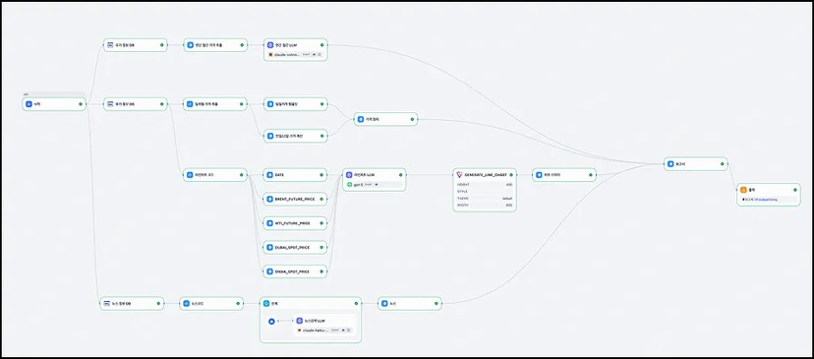Click the green status dot on GENERATE_LINE_CHART
This screenshot has height=359, width=814.
(x=511, y=175)
